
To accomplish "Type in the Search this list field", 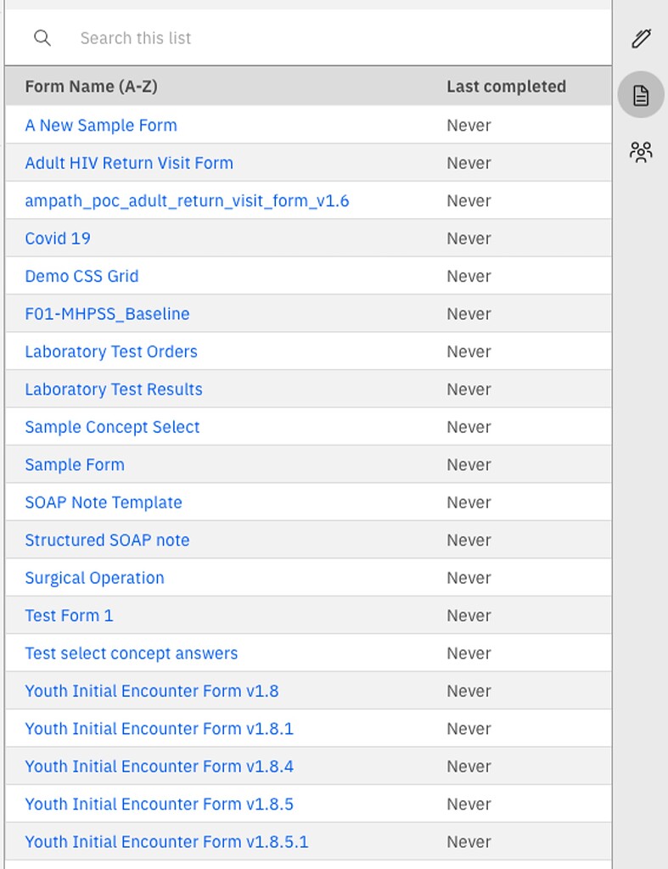I will pos(323,38).
